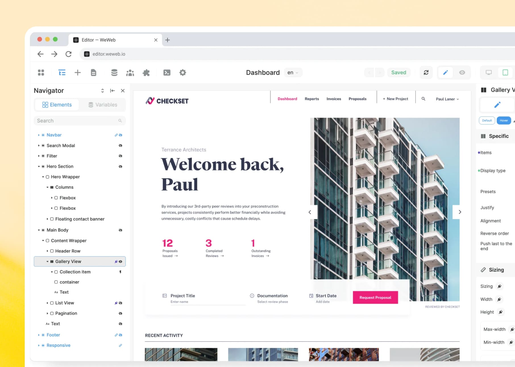Open the Pages document icon

[94, 73]
